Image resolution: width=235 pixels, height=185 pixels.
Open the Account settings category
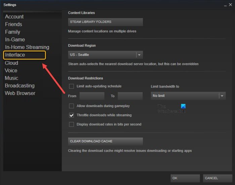coord(14,16)
